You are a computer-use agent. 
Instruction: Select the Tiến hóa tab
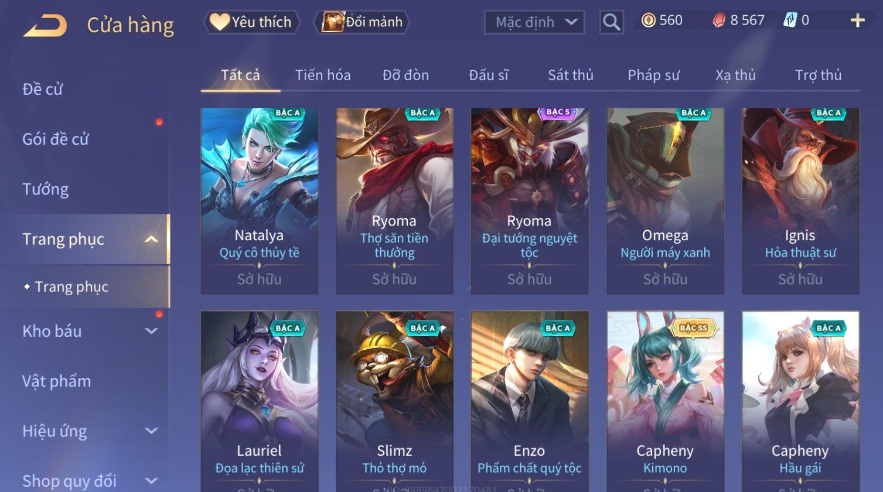[323, 75]
